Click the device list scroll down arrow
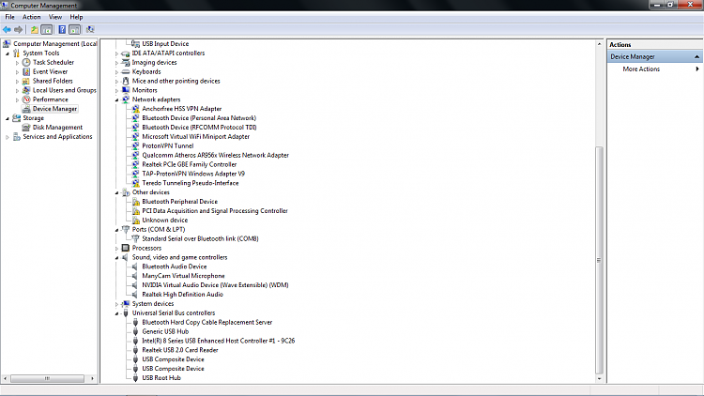Image resolution: width=704 pixels, height=396 pixels. (x=599, y=378)
